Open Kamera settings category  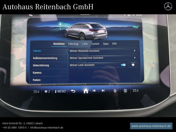[37, 73]
